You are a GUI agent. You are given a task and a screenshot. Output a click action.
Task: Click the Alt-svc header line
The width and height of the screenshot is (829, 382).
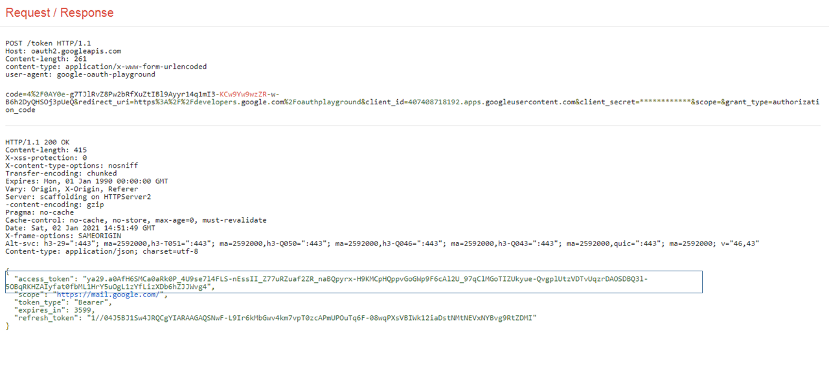382,243
